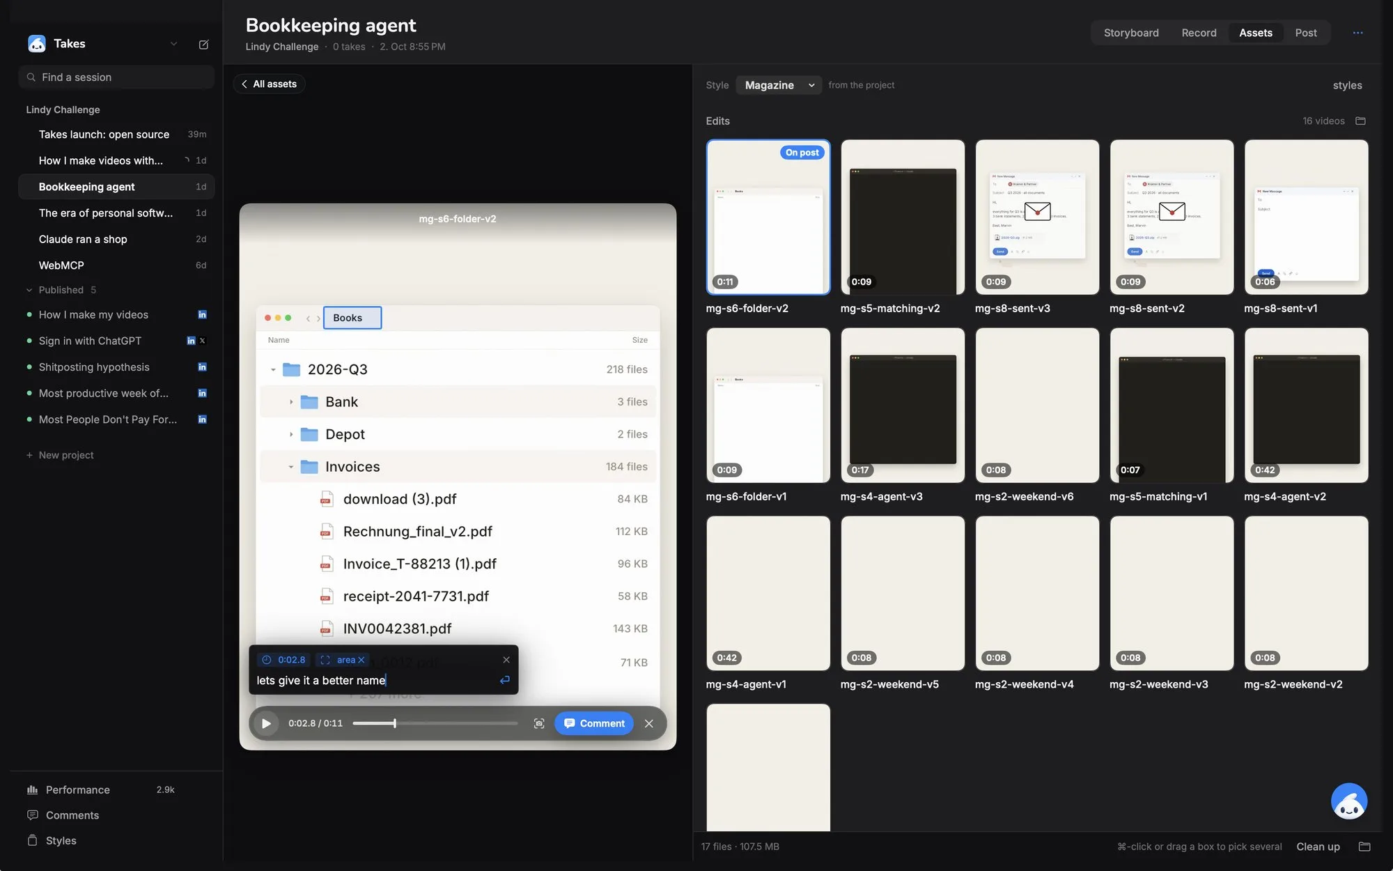Submit the comment with the return arrow
The height and width of the screenshot is (871, 1393).
(505, 680)
